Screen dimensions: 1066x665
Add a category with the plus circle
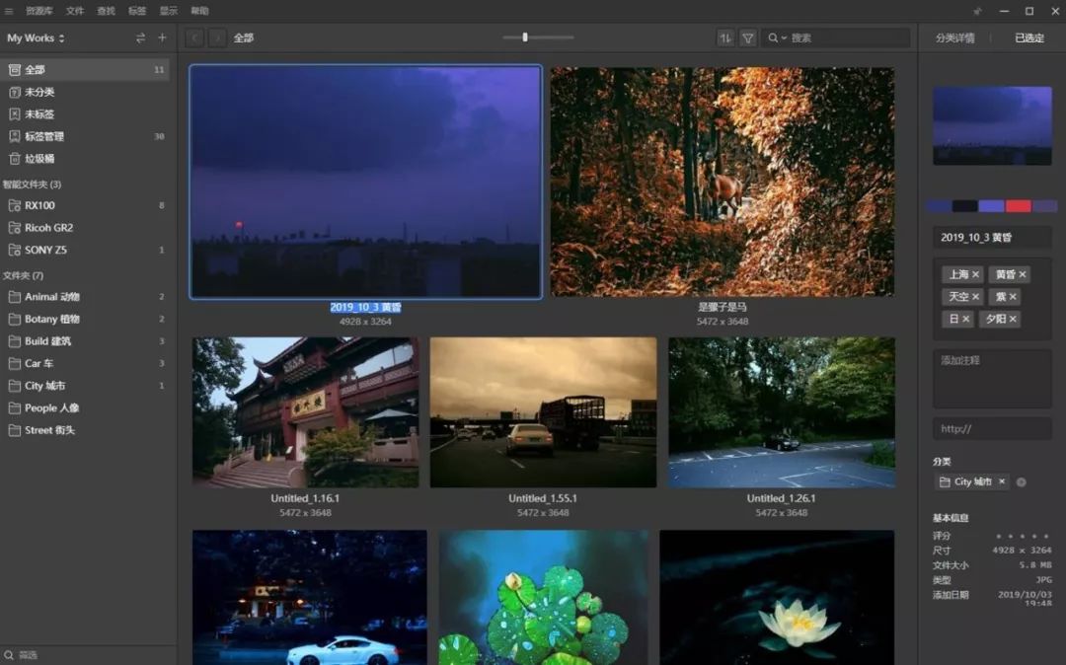point(1021,482)
